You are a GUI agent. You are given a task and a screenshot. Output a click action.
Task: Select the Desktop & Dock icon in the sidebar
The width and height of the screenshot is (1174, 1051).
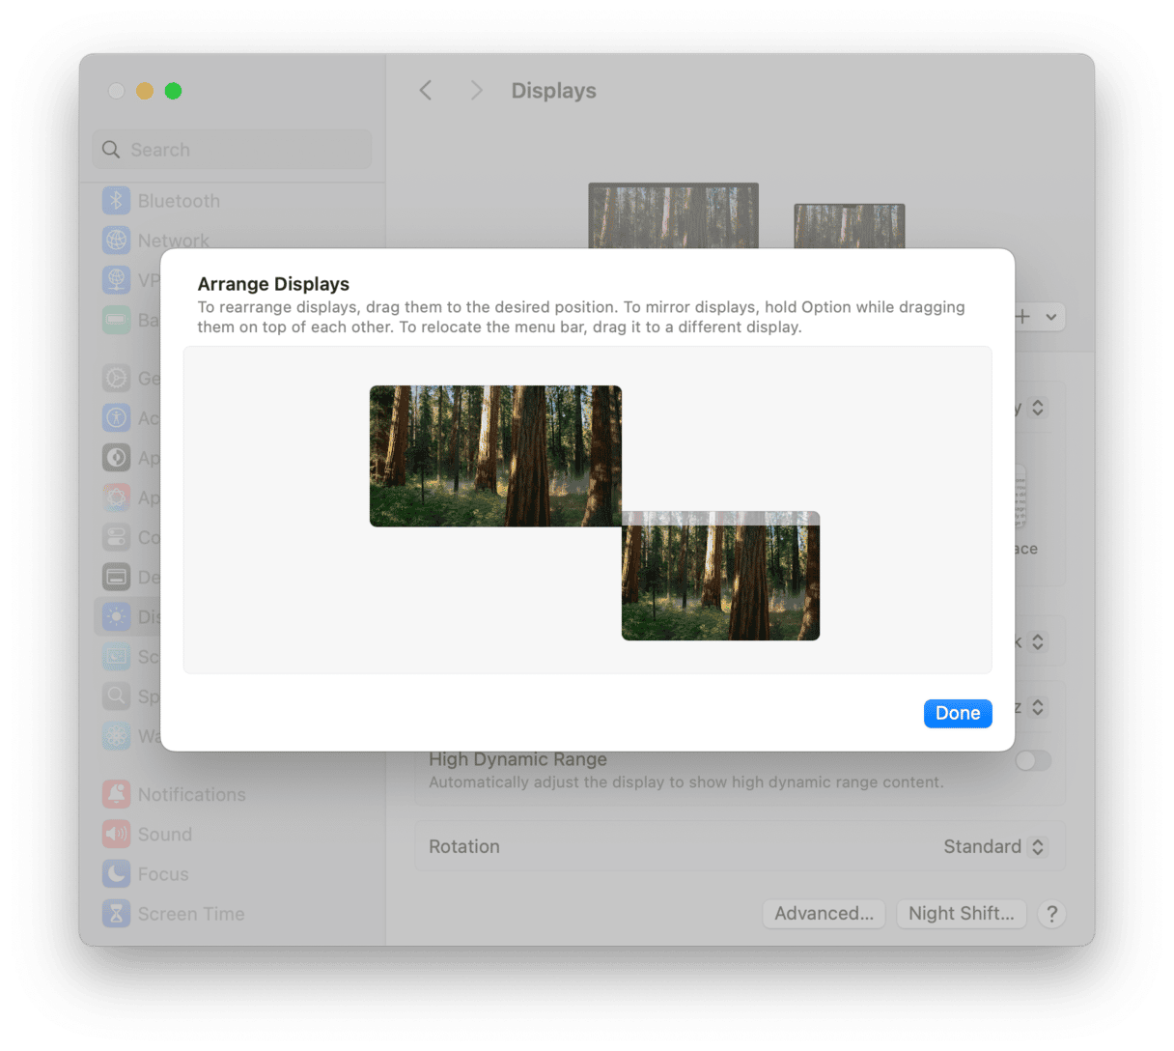tap(117, 577)
